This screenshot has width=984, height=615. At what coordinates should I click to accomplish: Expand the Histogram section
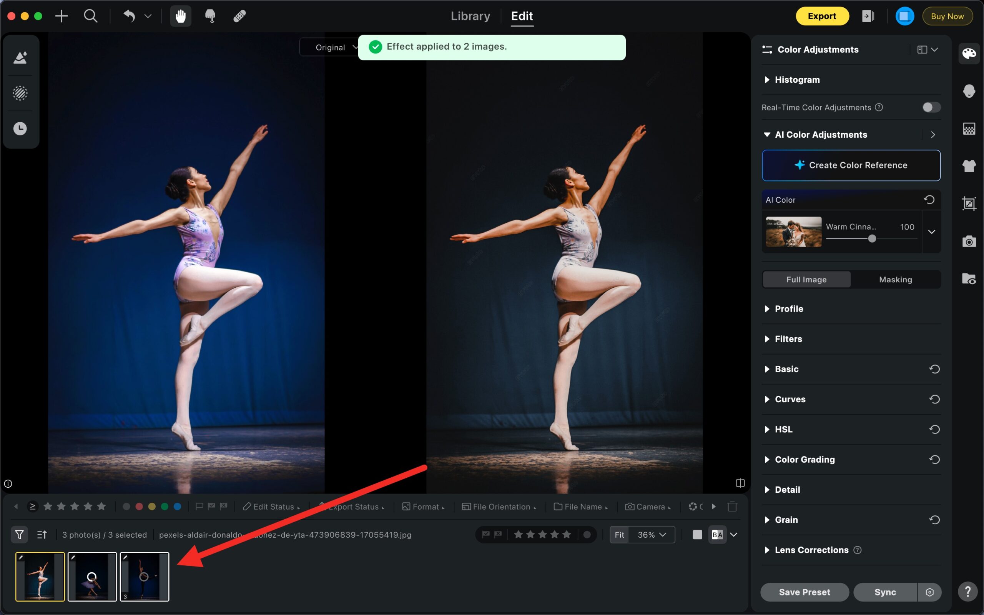coord(797,80)
